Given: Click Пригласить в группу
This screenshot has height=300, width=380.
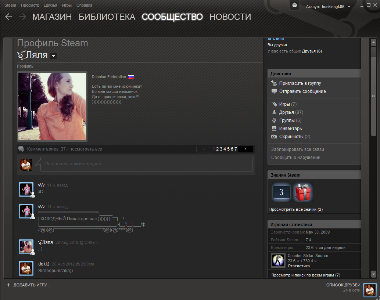Looking at the screenshot, I should (300, 83).
